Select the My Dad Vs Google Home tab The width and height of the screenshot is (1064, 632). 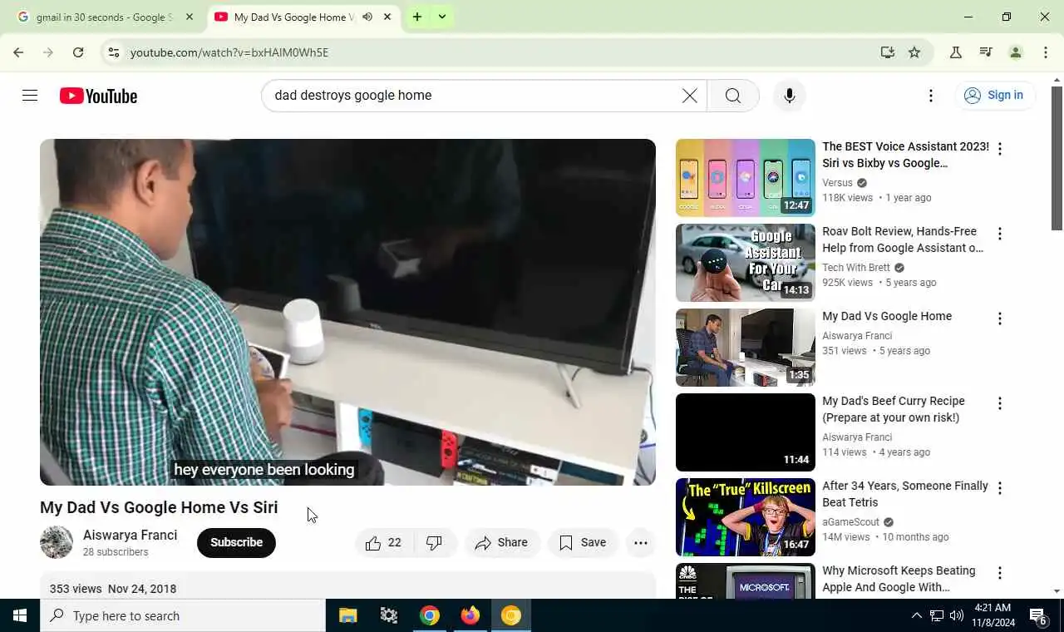tap(291, 17)
